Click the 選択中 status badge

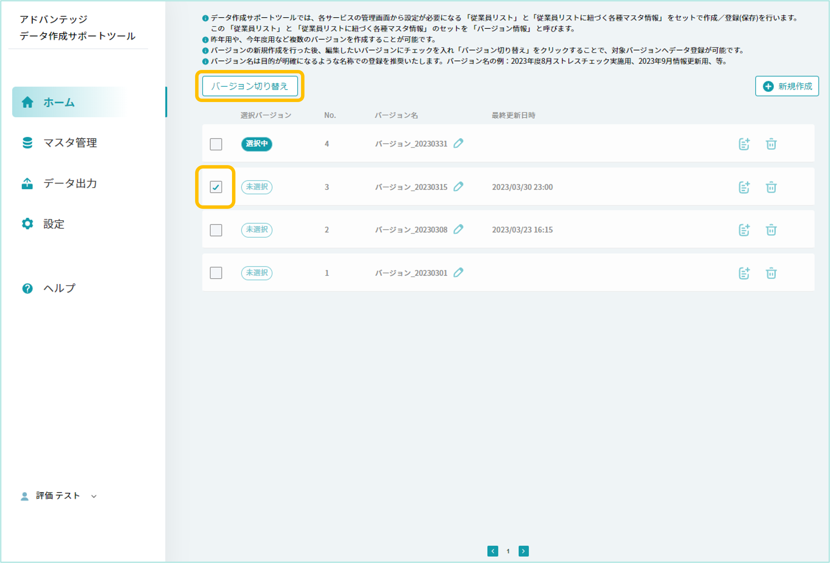(x=257, y=144)
